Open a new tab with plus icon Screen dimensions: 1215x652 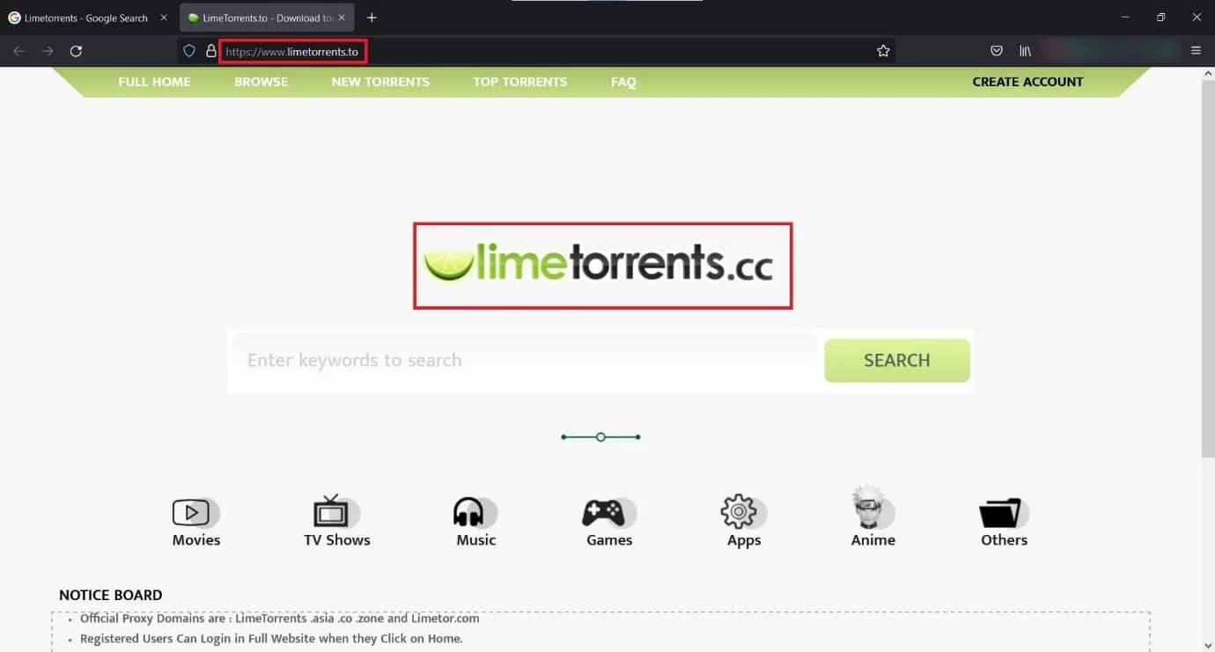[372, 18]
